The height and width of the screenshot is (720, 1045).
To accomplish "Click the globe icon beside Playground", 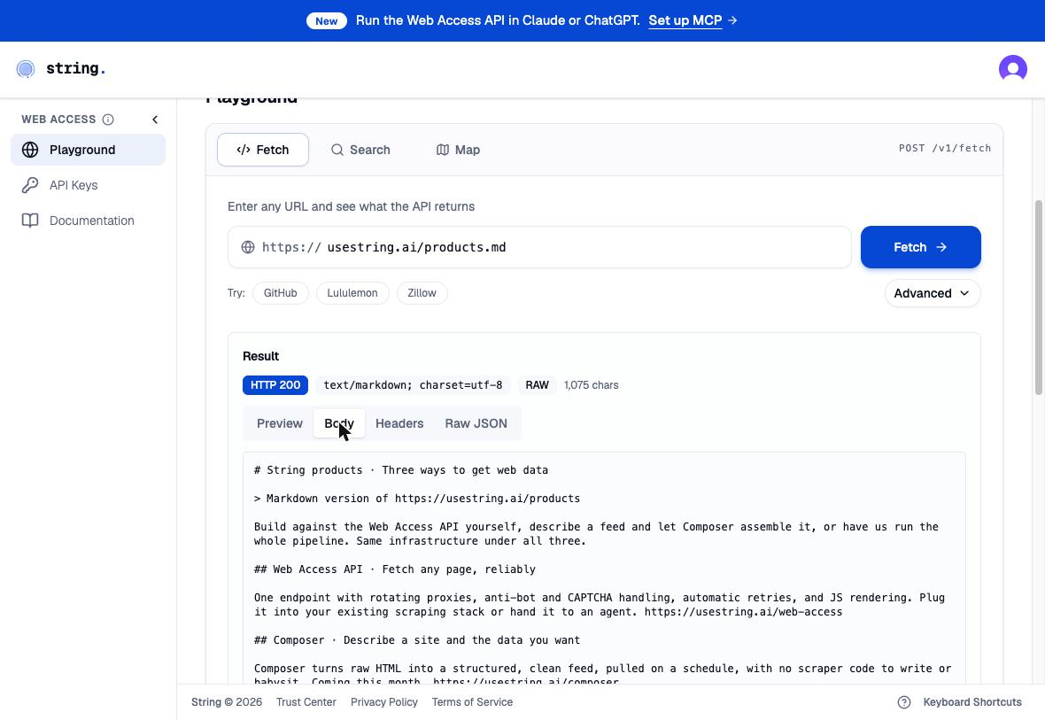I will tap(30, 150).
